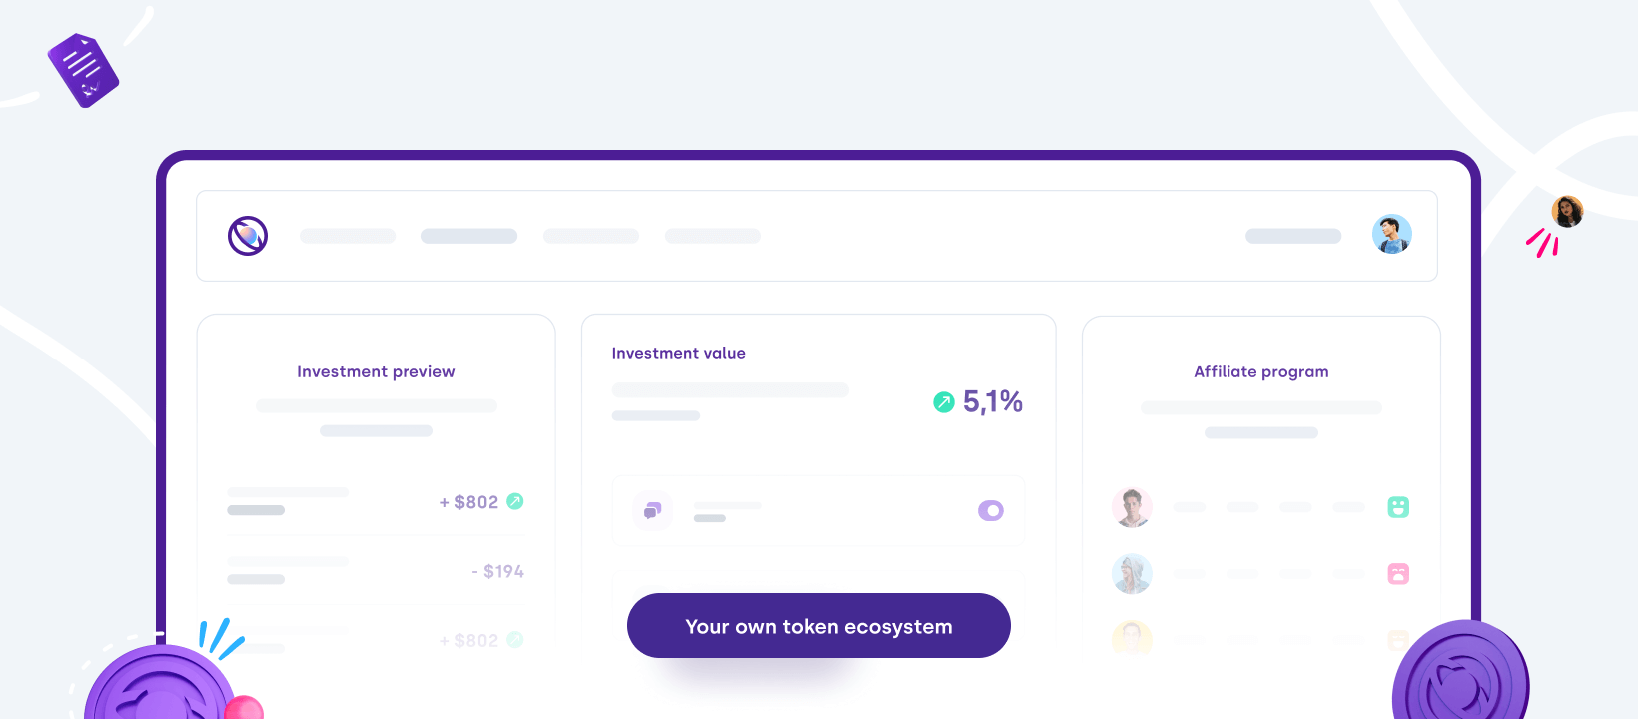Select the purple chat bubbles icon
The image size is (1638, 719).
point(652,510)
